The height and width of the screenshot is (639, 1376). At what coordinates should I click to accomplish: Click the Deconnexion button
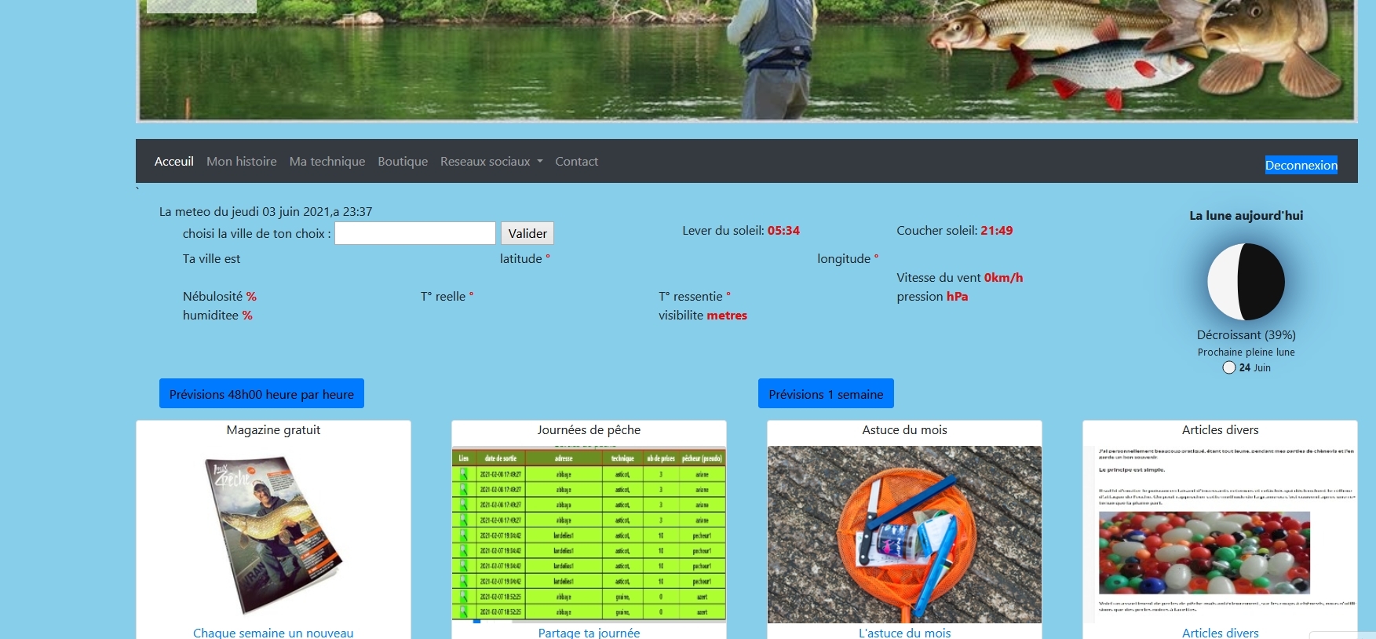(x=1301, y=165)
